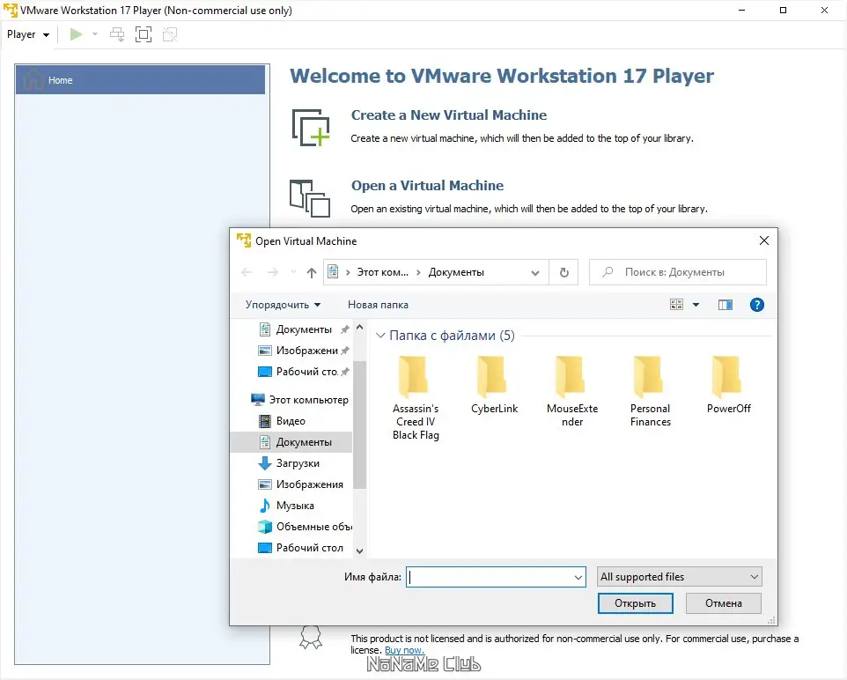Click the Back arrow in Open dialog
Viewport: 847px width, 680px height.
(247, 272)
